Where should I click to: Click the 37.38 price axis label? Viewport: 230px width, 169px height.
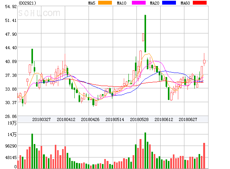click(11, 75)
